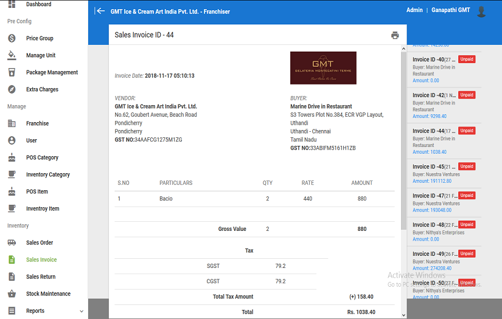The image size is (502, 319).
Task: Click the POS Category cake icon
Action: [x=12, y=157]
